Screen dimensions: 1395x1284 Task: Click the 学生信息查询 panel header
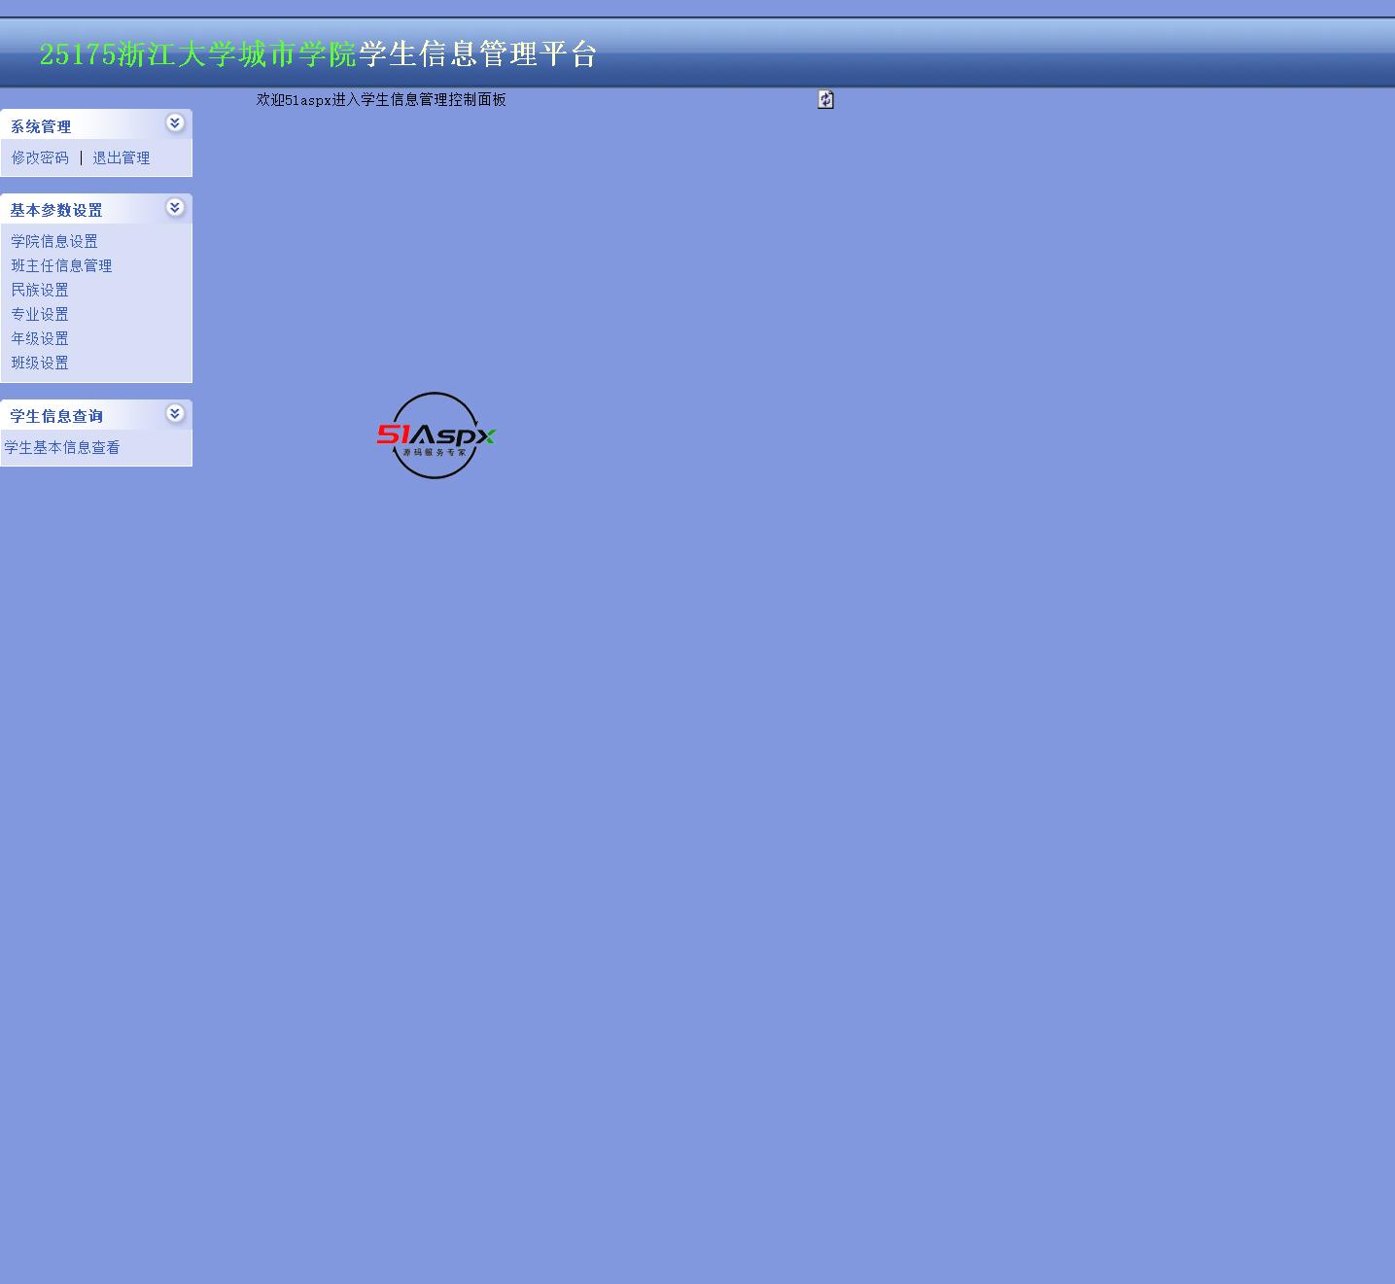(96, 415)
